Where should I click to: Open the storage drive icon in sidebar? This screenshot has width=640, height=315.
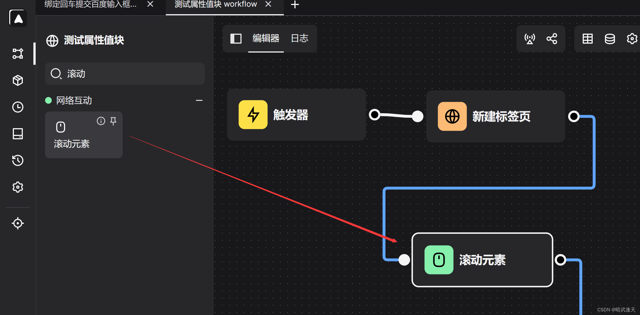tap(18, 134)
